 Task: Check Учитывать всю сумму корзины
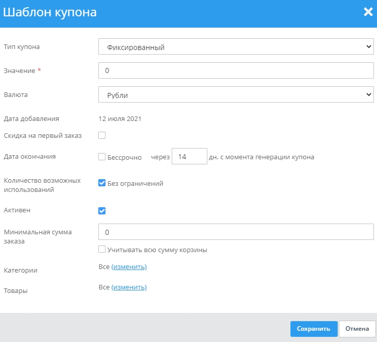[102, 249]
